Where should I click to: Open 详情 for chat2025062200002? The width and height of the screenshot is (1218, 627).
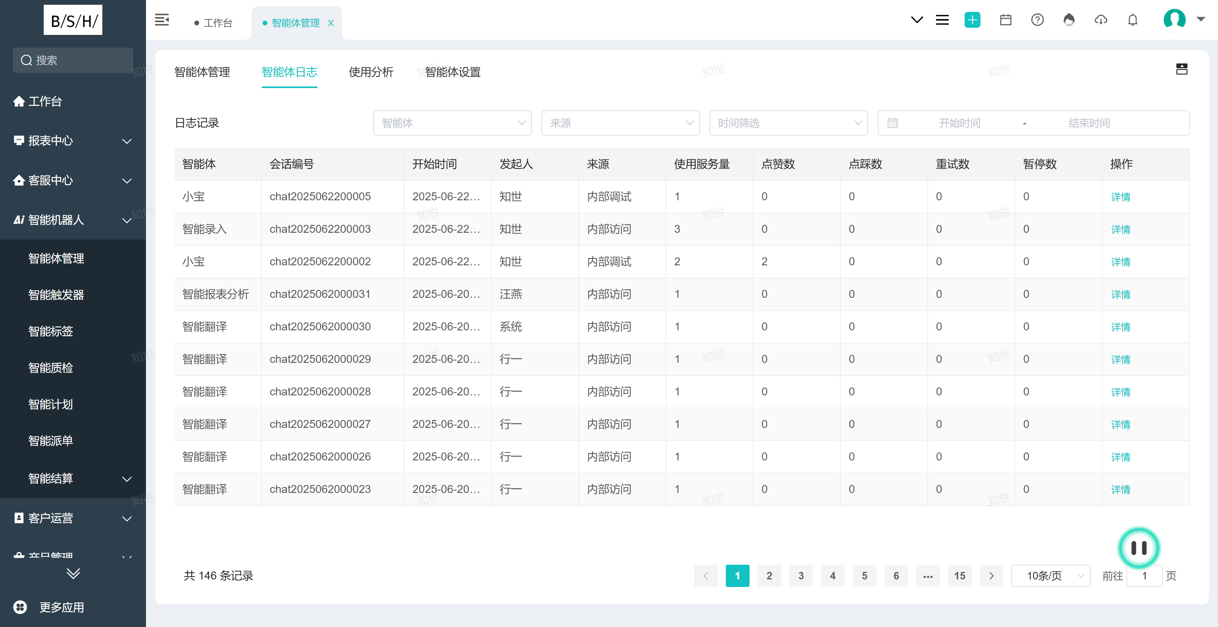1120,262
